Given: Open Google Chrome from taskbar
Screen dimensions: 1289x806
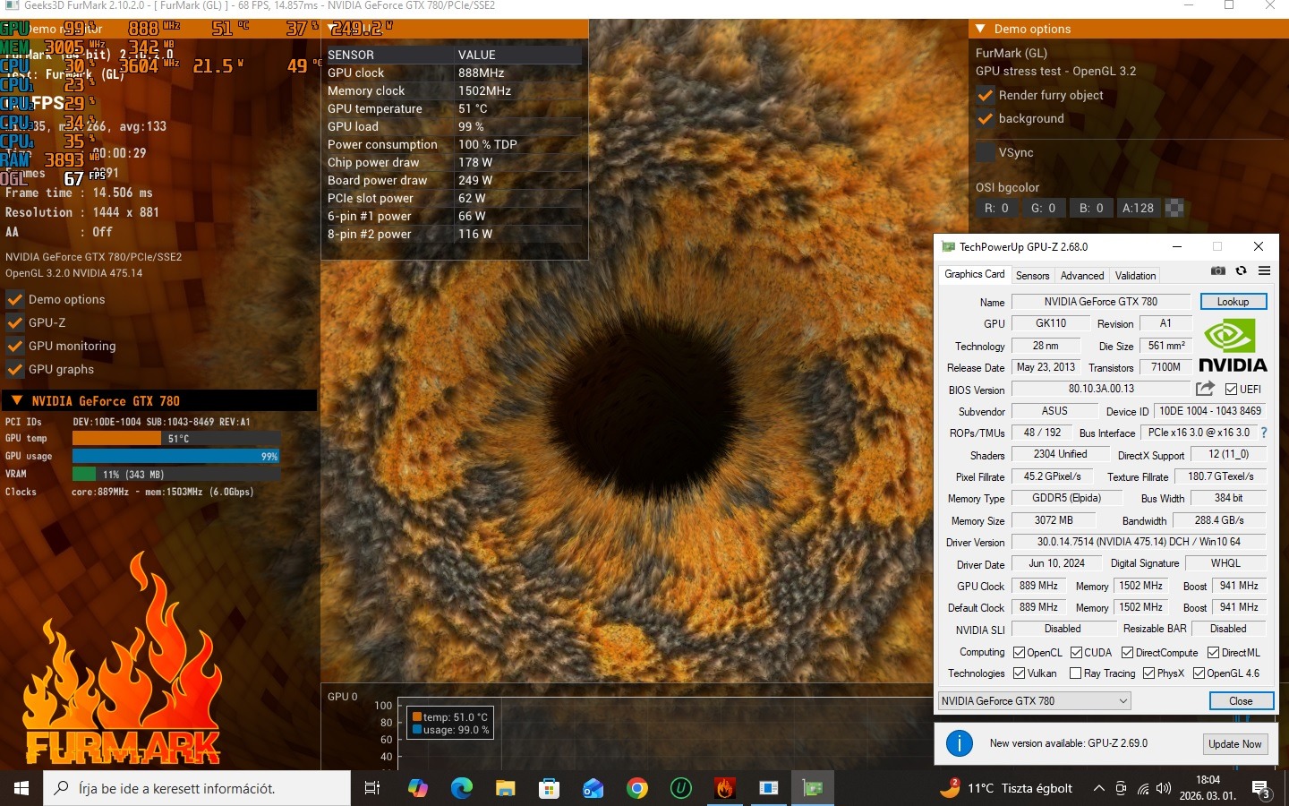Looking at the screenshot, I should (637, 788).
